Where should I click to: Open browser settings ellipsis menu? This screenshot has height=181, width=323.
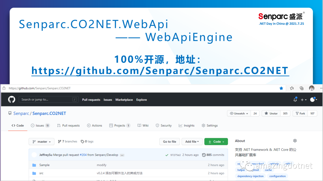point(321,88)
